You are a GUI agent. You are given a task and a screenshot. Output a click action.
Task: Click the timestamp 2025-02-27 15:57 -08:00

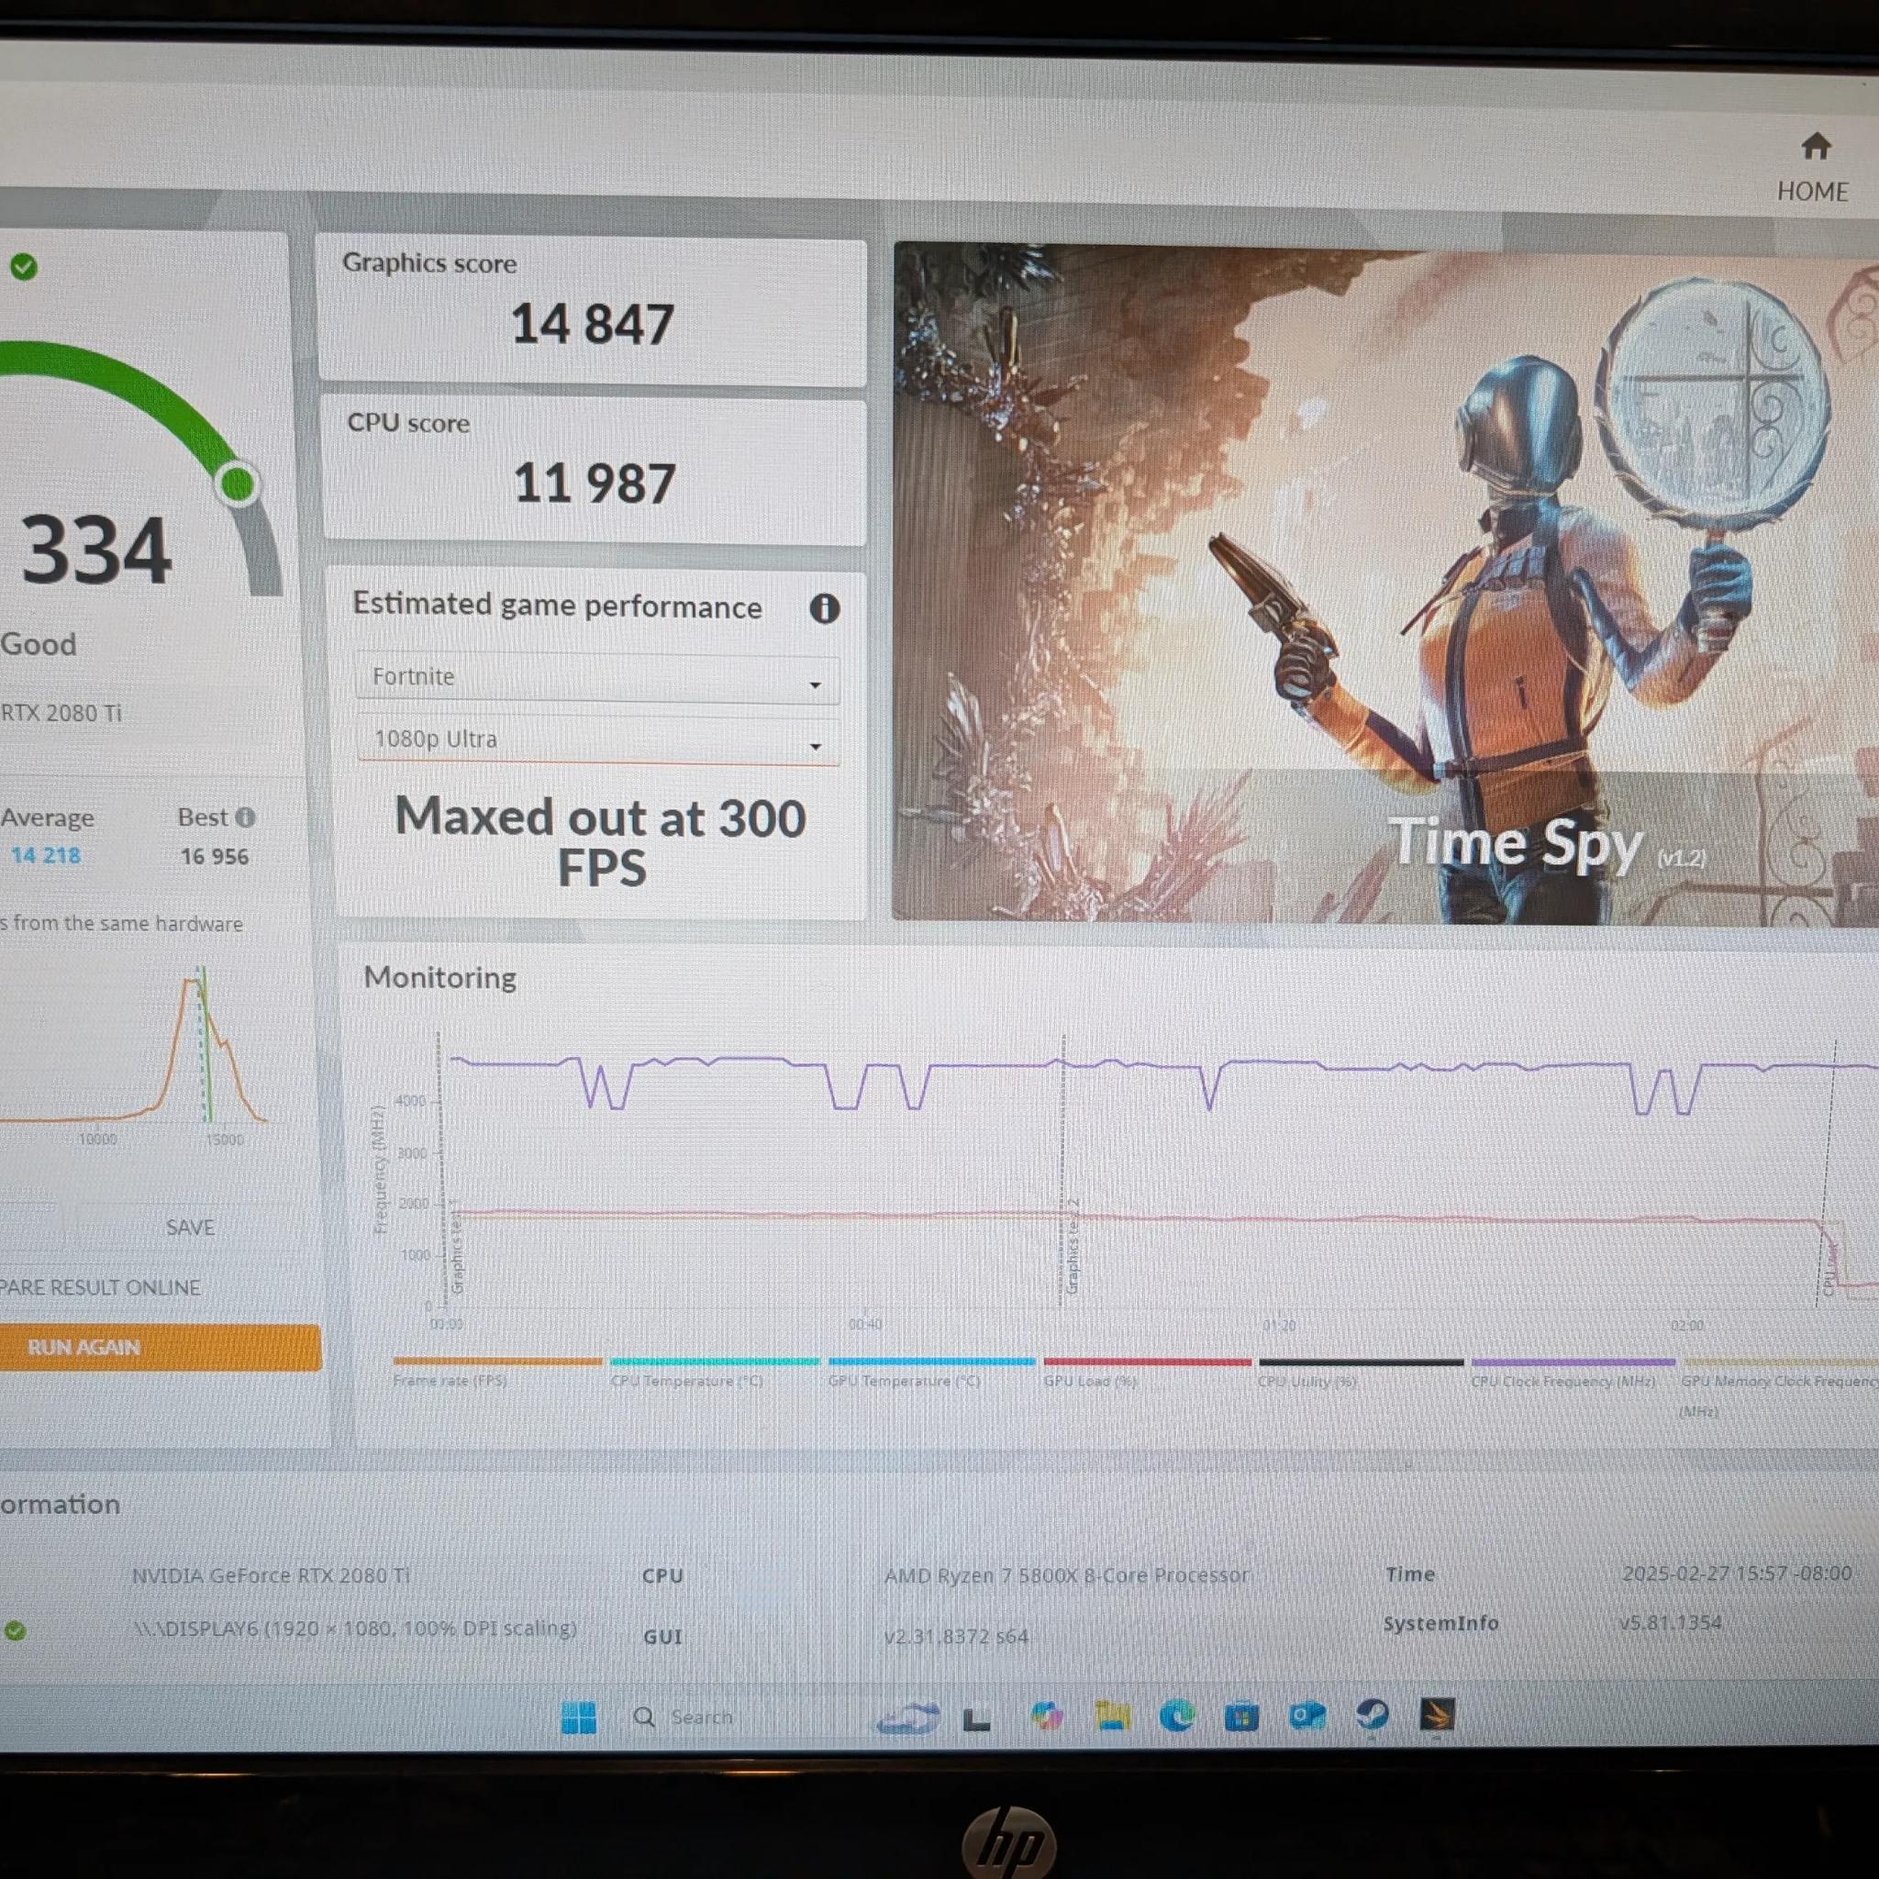pos(1737,1573)
